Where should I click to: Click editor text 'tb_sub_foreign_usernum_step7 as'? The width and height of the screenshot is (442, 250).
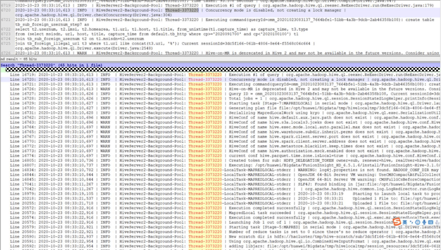[x=51, y=25]
